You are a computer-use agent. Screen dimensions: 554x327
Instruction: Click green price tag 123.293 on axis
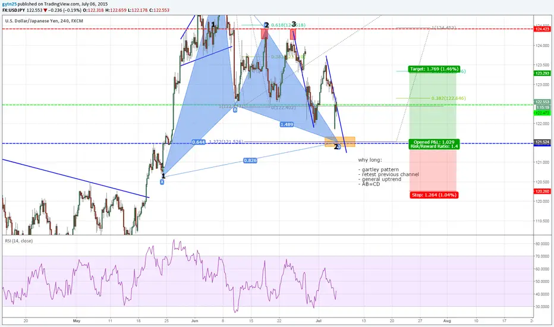(x=542, y=73)
